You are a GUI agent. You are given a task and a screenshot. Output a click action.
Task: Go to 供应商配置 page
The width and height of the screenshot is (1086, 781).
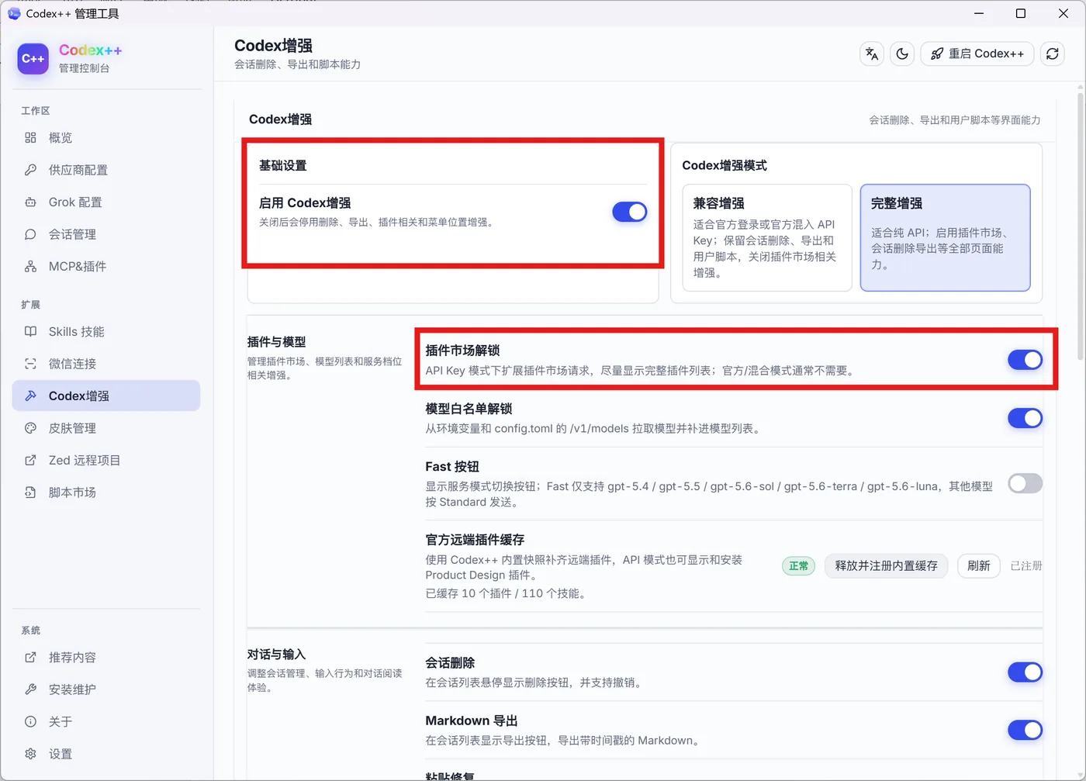tap(106, 170)
